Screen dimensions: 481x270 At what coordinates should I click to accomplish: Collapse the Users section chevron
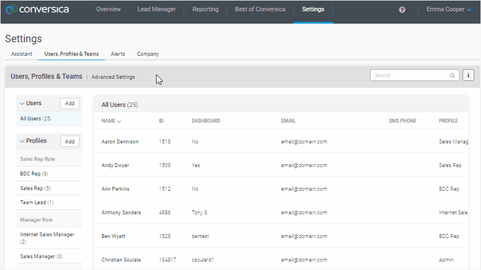22,103
